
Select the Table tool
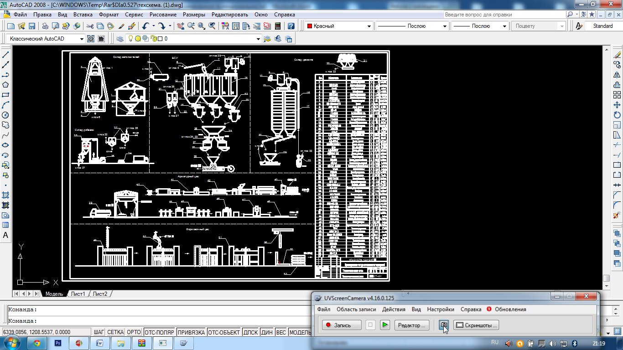[6, 225]
